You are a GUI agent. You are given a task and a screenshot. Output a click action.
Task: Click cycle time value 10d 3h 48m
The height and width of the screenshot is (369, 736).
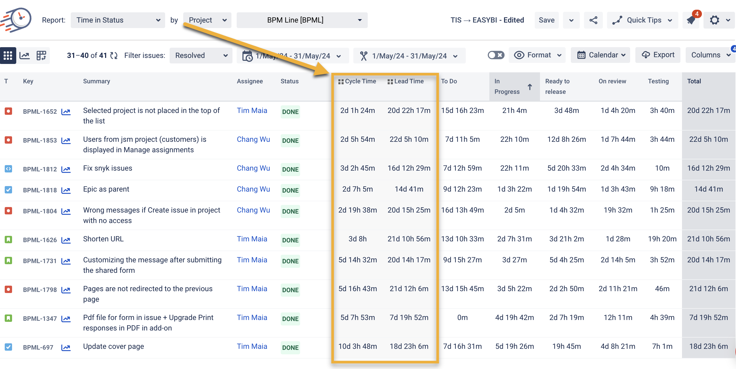(x=358, y=346)
